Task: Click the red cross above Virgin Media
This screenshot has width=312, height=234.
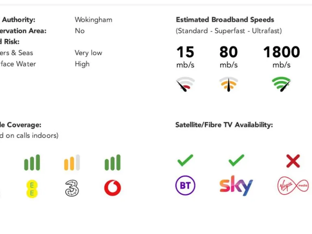Action: pos(292,161)
